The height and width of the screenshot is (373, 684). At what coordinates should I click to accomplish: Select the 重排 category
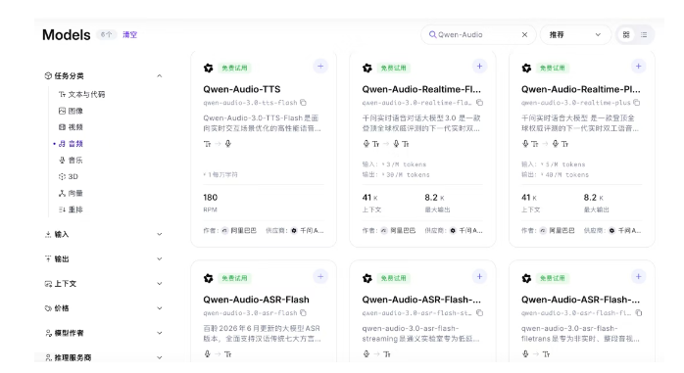point(72,210)
